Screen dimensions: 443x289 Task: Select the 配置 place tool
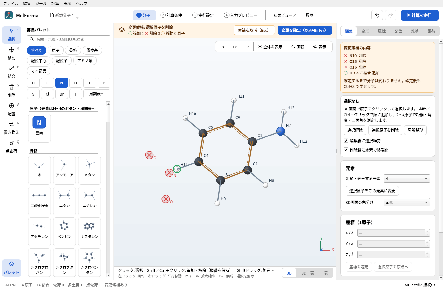tap(12, 109)
